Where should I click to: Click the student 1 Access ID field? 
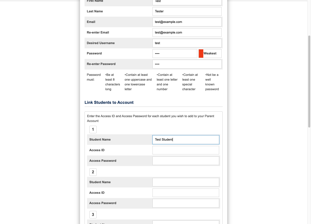(186, 150)
